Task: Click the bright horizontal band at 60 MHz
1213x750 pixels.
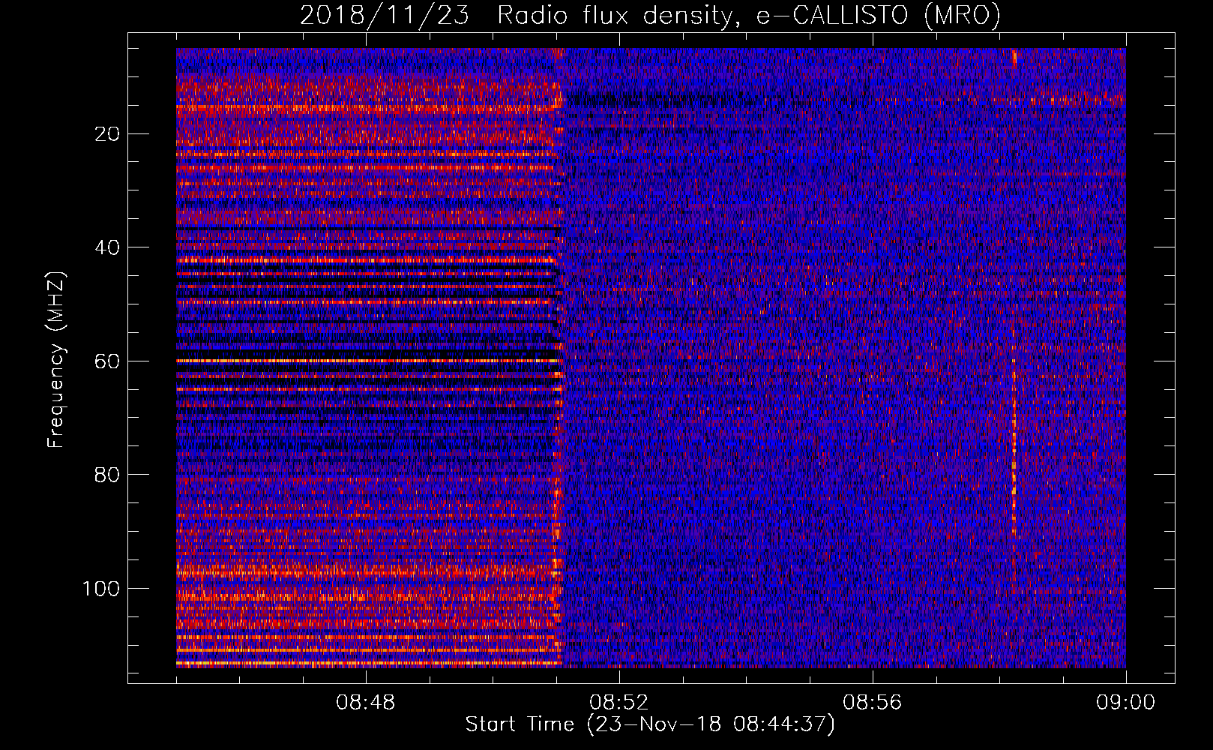Action: coord(368,361)
